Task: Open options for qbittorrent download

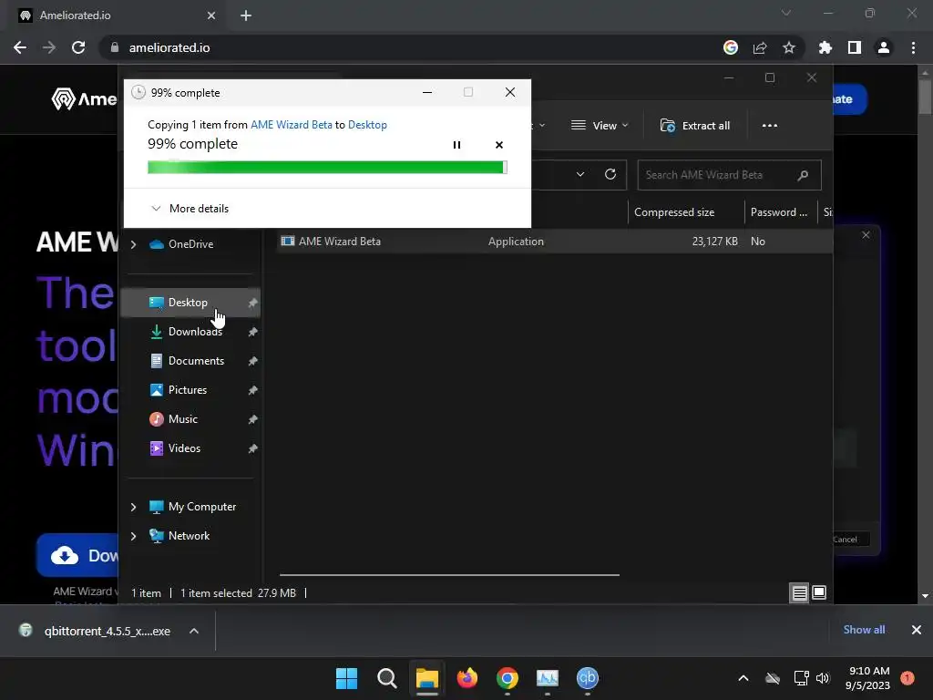Action: [x=194, y=631]
